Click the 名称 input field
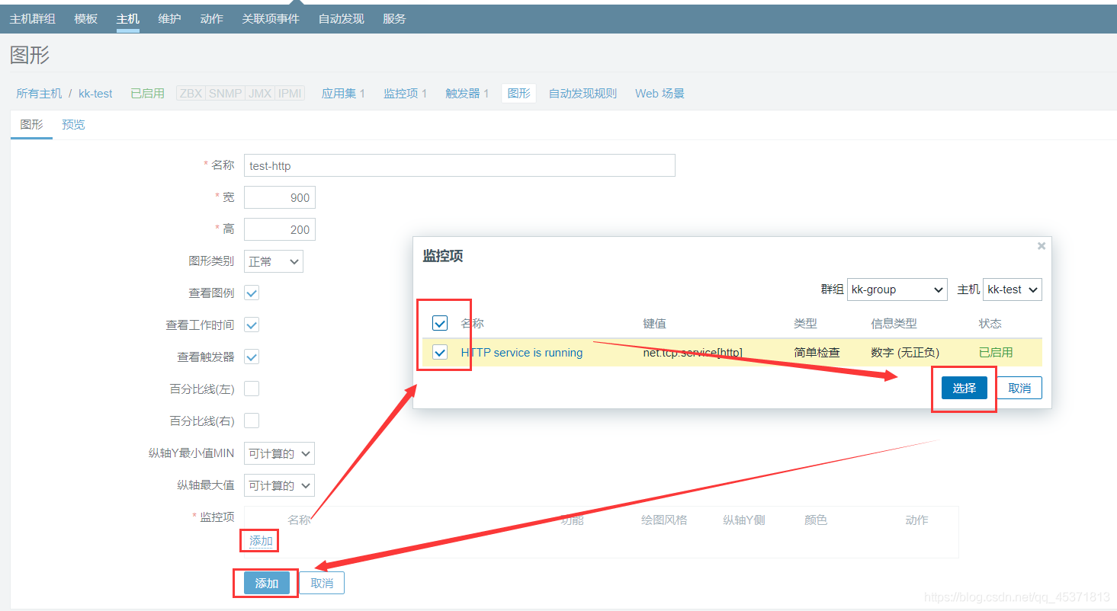Image resolution: width=1117 pixels, height=611 pixels. point(459,165)
